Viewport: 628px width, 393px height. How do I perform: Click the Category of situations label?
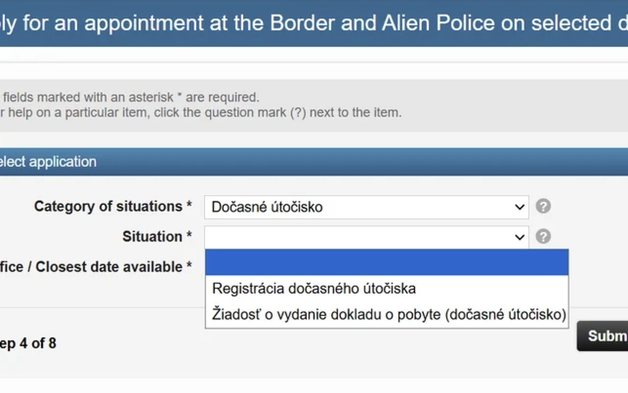tap(108, 206)
